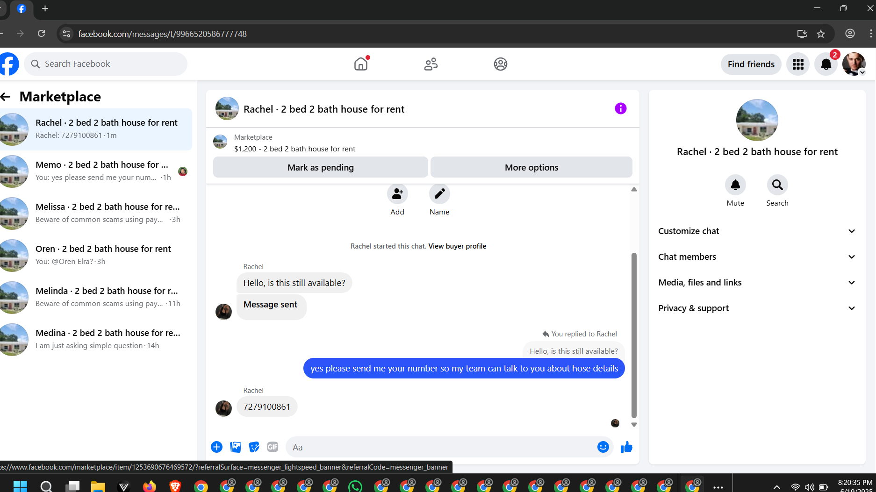
Task: Expand Customize chat section
Action: 757,231
